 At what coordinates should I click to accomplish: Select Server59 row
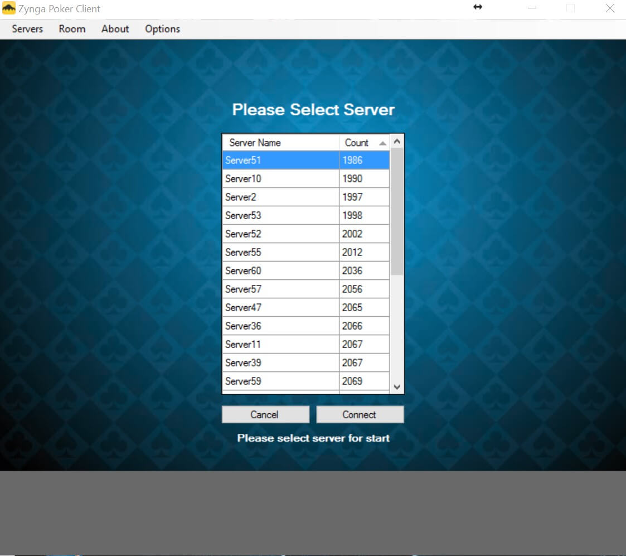[x=306, y=381]
